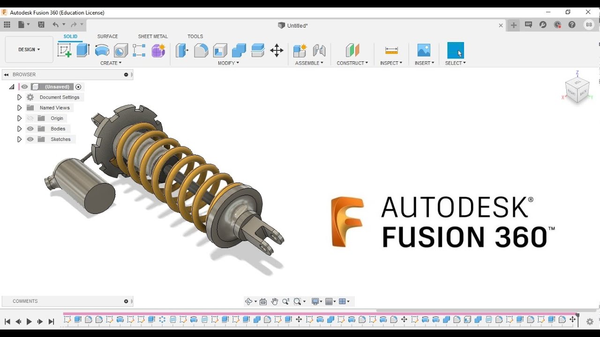The height and width of the screenshot is (337, 600).
Task: Open the Display Settings dropdown
Action: click(317, 301)
